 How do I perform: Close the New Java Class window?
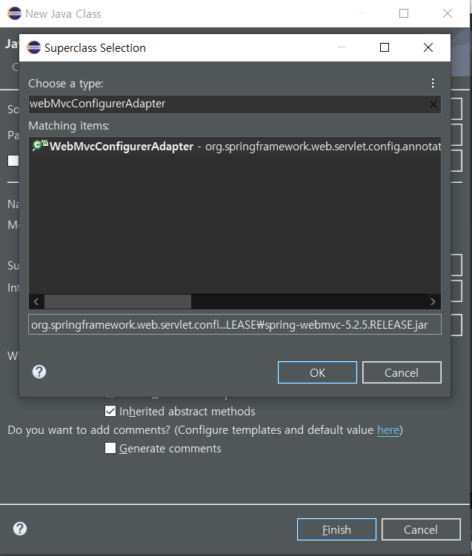448,13
